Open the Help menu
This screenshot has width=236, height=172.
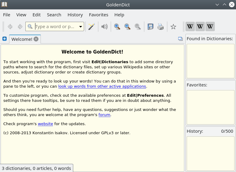click(x=119, y=15)
